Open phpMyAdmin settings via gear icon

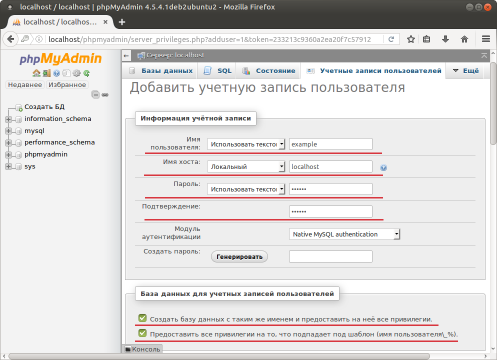coord(76,73)
